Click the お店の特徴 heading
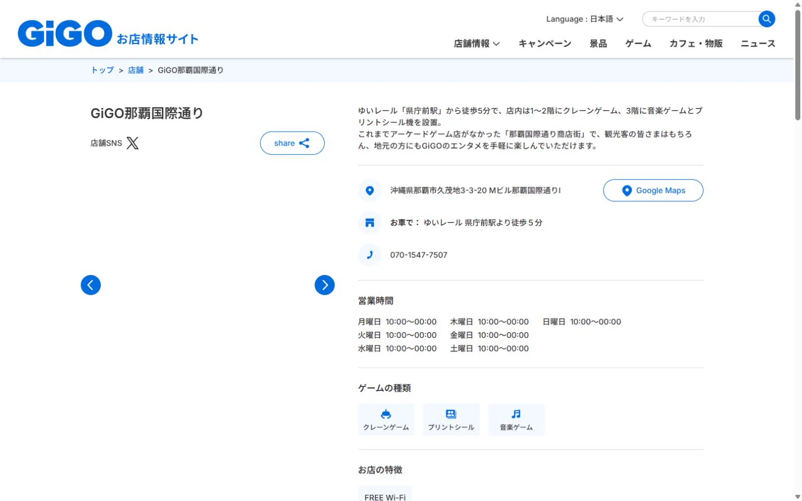 pyautogui.click(x=380, y=470)
